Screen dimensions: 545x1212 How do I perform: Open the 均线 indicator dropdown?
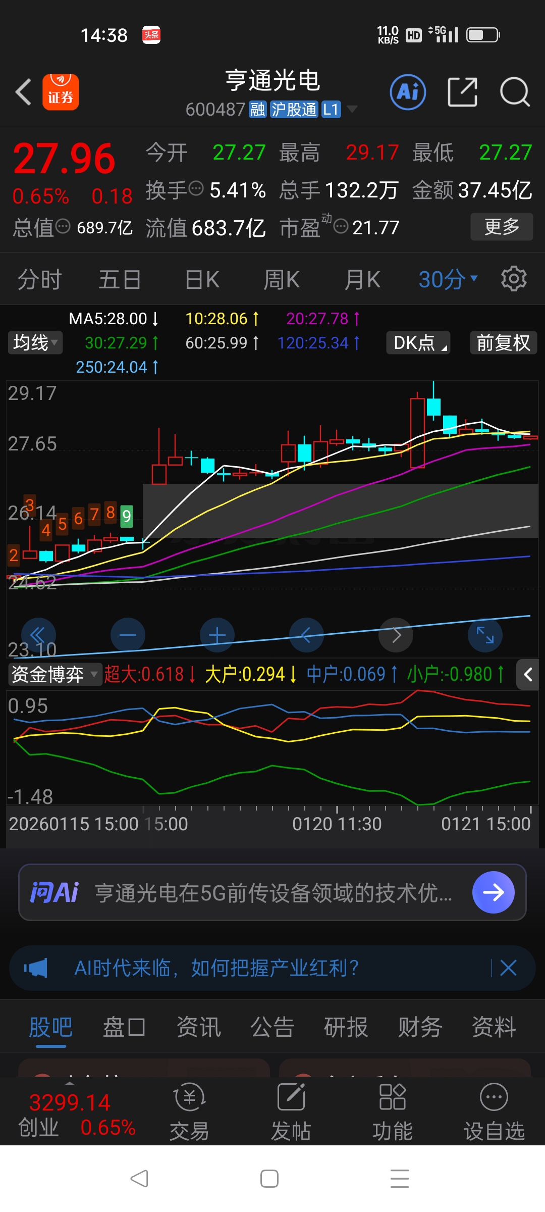point(35,343)
